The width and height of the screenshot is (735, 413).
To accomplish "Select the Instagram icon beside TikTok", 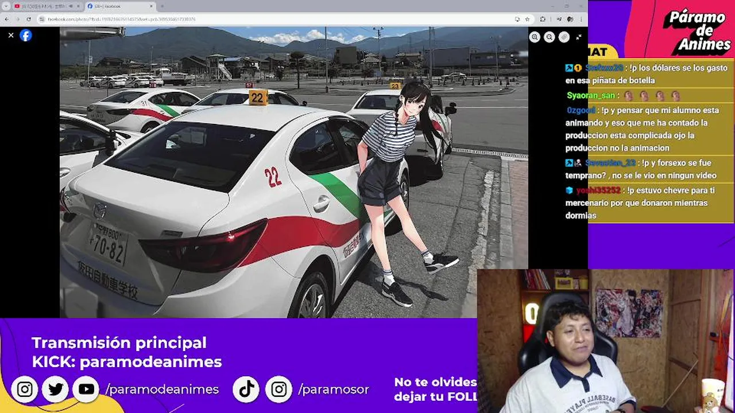I will (279, 389).
